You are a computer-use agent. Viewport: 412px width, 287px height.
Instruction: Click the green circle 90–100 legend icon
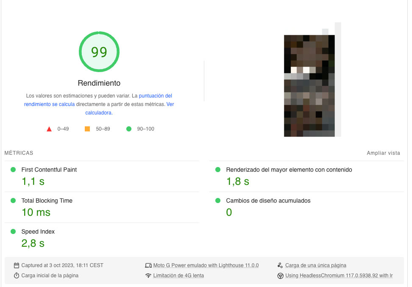[129, 129]
